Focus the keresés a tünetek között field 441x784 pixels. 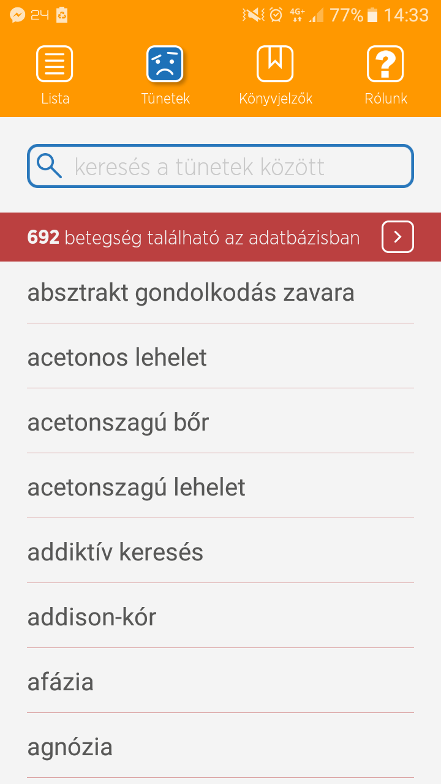pos(233,166)
